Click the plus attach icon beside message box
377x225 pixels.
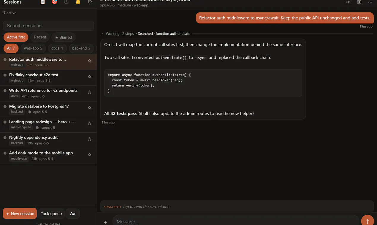click(x=105, y=222)
